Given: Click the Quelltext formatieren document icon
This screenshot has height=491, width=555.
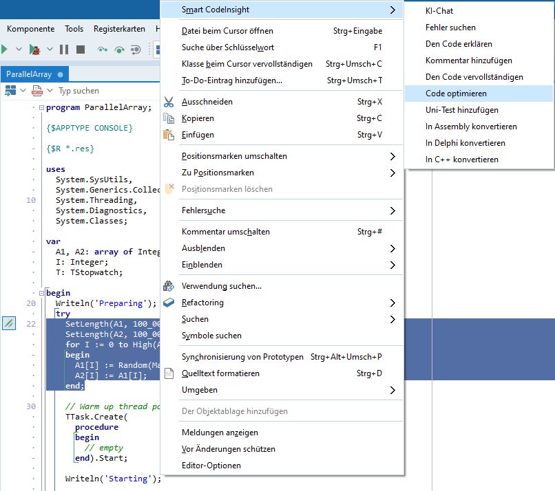Looking at the screenshot, I should pos(169,373).
